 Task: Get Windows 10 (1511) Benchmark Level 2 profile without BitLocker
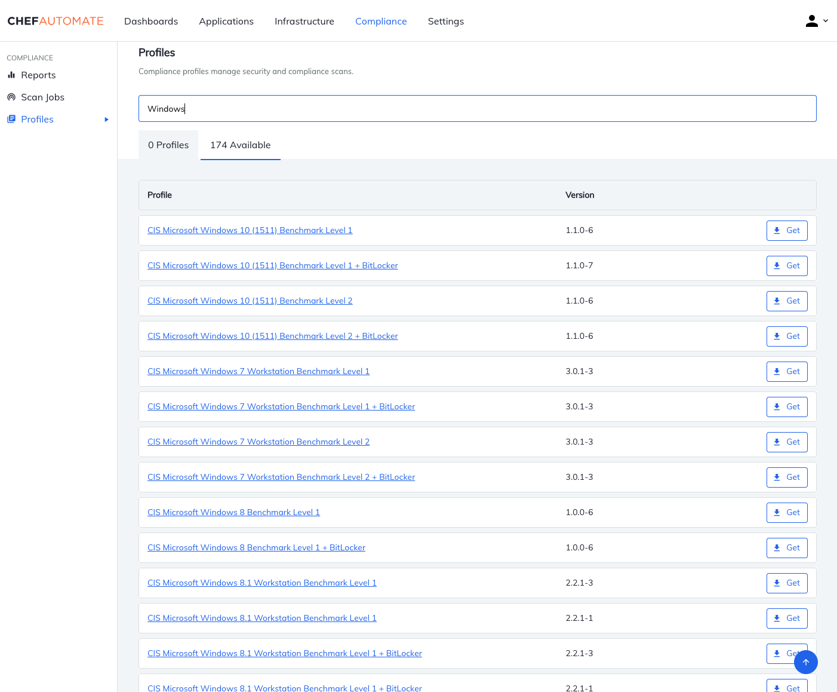787,301
